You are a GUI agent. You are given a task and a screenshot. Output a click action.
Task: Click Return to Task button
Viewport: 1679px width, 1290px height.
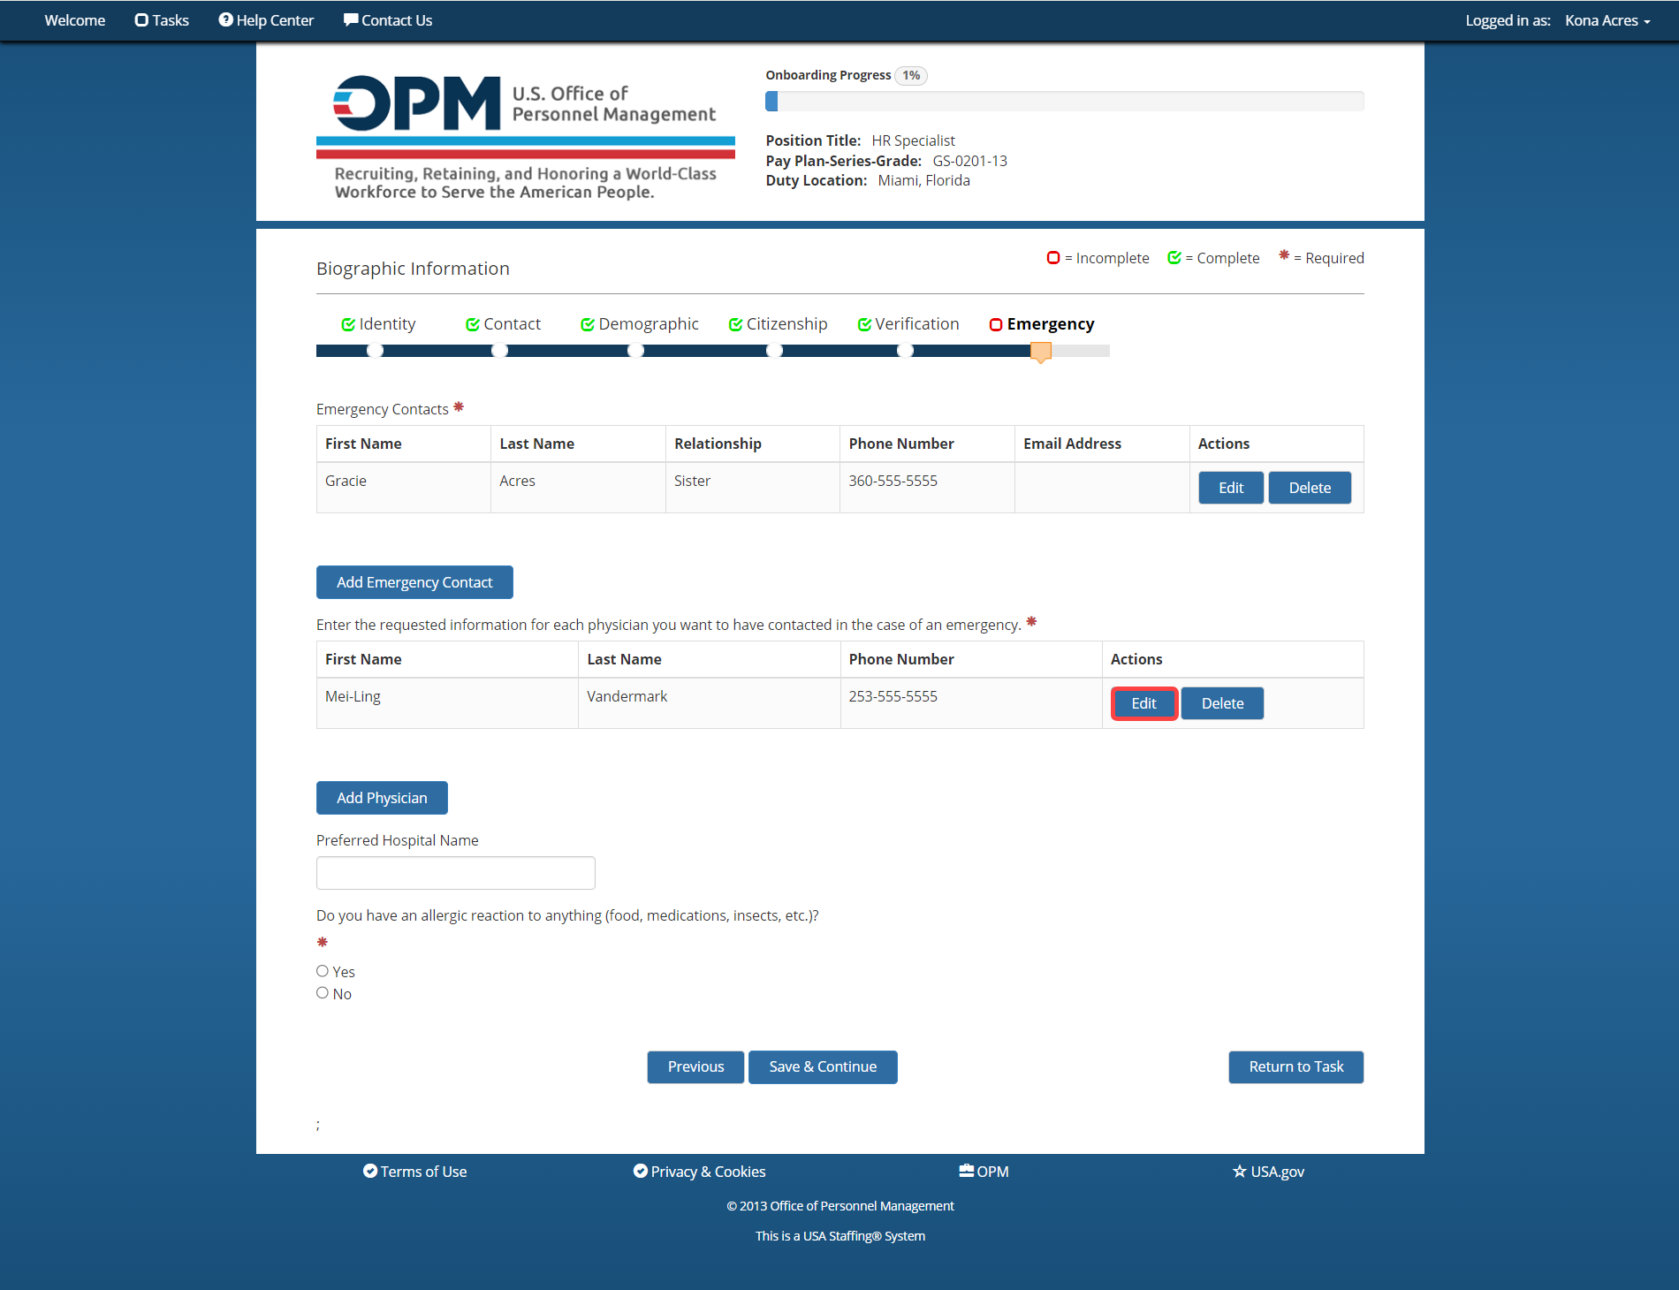(x=1296, y=1066)
